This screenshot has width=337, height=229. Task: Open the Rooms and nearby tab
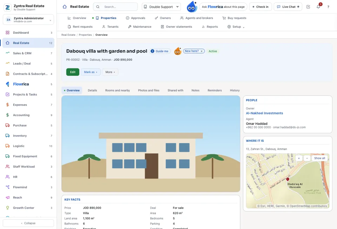coord(118,90)
